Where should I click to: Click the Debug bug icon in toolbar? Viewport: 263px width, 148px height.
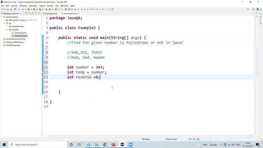pos(23,9)
